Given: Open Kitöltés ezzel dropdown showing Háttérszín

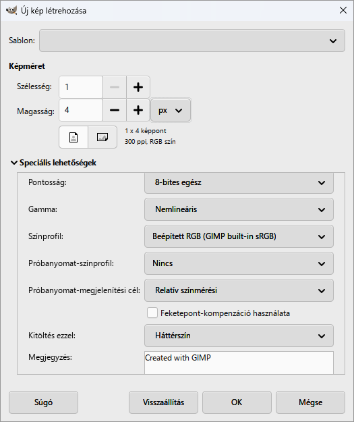Looking at the screenshot, I should pyautogui.click(x=239, y=336).
